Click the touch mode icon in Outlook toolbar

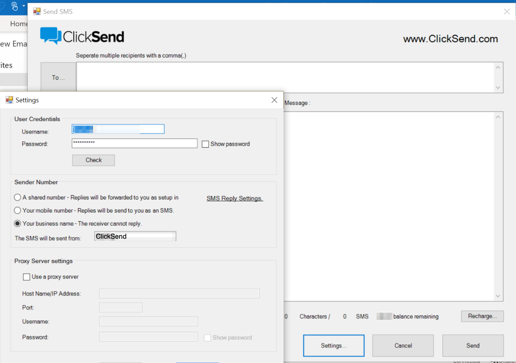tap(15, 6)
